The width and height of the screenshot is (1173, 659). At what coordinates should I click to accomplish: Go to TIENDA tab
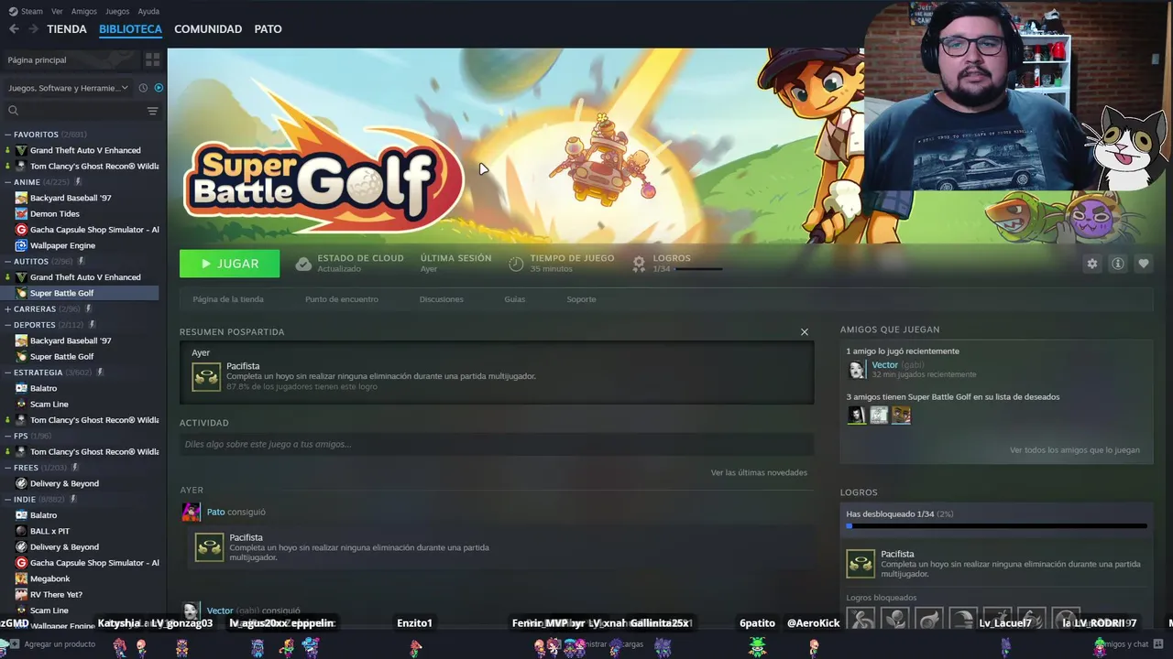pos(67,28)
